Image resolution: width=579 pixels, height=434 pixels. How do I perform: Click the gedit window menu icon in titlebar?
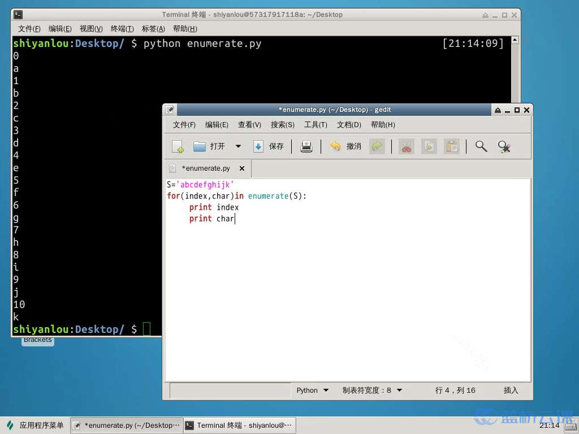(x=170, y=110)
